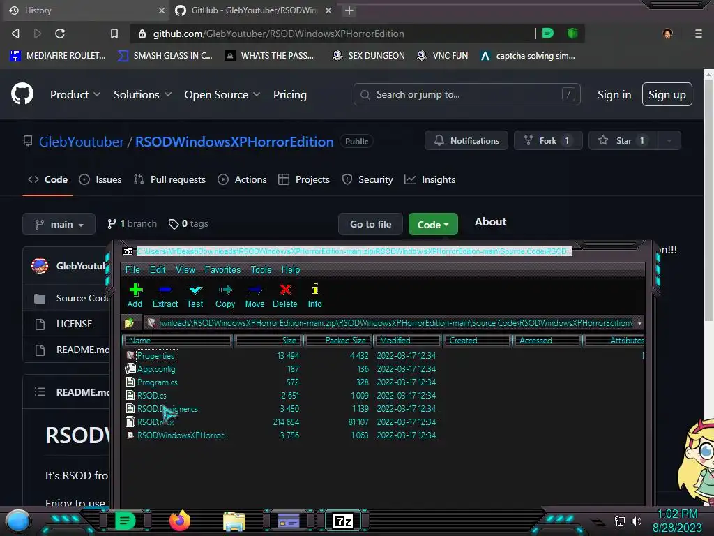Viewport: 714px width, 536px height.
Task: Sort by the Packed Size column header
Action: [339, 341]
